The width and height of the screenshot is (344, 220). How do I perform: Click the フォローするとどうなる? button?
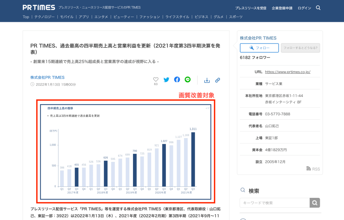(300, 48)
